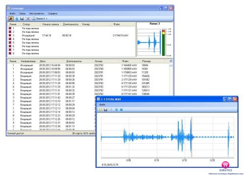Image resolution: width=245 pixels, height=176 pixels.
Task: Pause playback in the WAV player window
Action: pos(117,110)
